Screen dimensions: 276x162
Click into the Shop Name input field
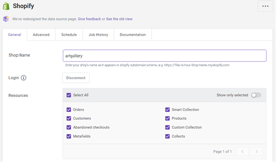pyautogui.click(x=165, y=56)
